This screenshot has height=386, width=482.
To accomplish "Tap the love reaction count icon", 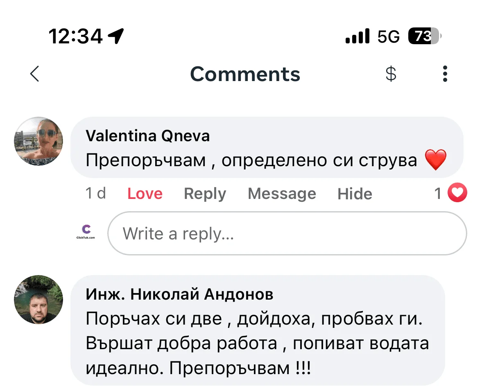I will tap(457, 193).
